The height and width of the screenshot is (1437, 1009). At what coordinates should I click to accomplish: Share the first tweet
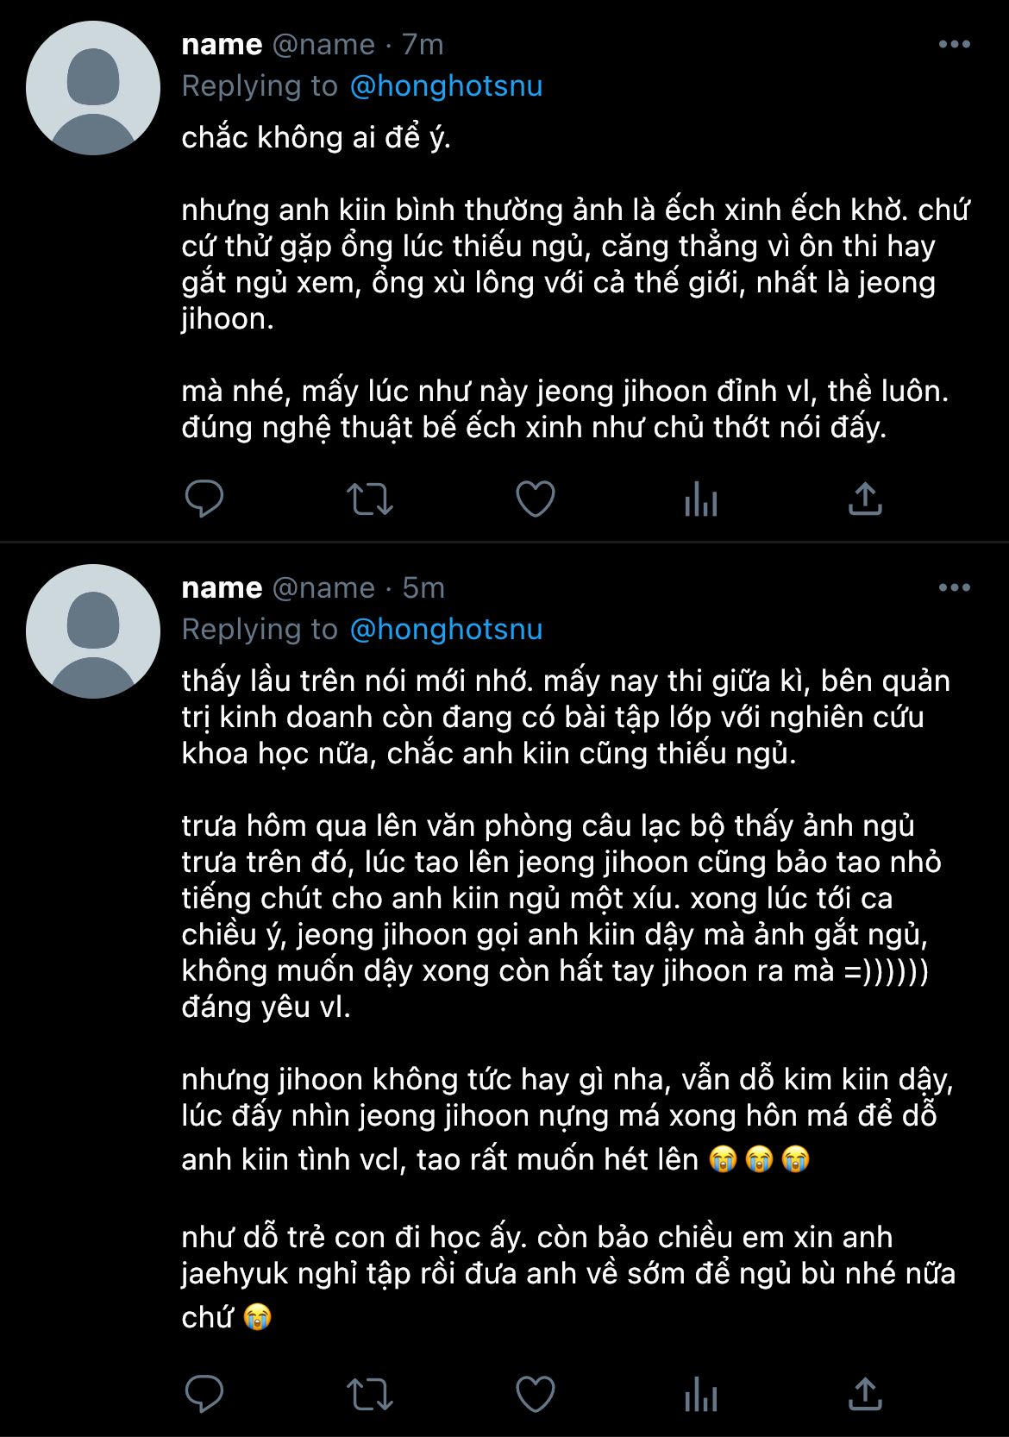[x=865, y=499]
